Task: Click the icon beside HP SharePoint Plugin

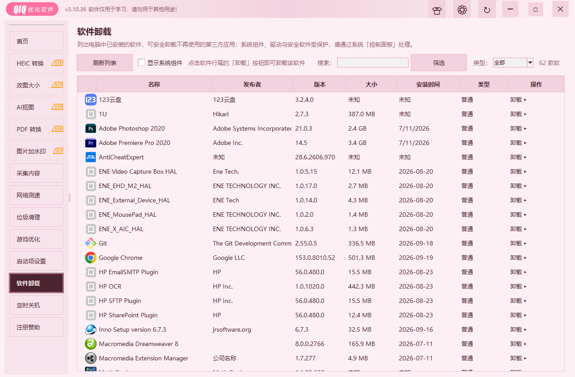Action: point(91,315)
